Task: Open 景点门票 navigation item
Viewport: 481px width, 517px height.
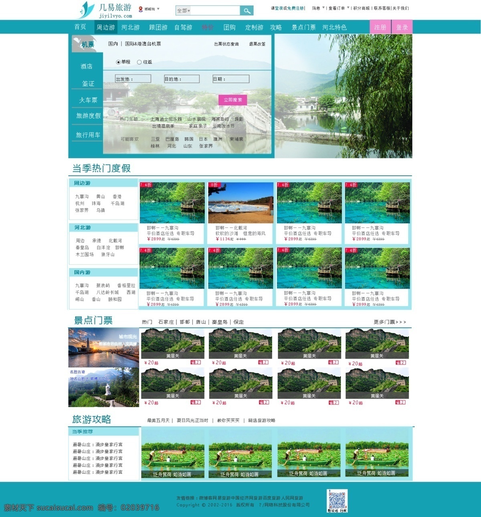Action: click(303, 27)
